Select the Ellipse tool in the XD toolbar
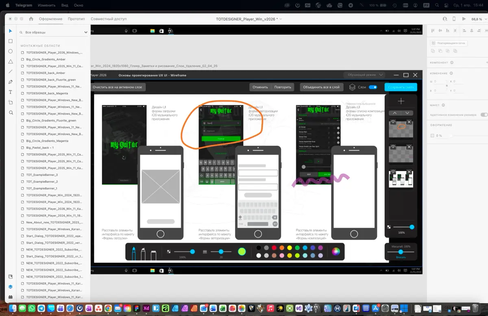 [x=10, y=51]
